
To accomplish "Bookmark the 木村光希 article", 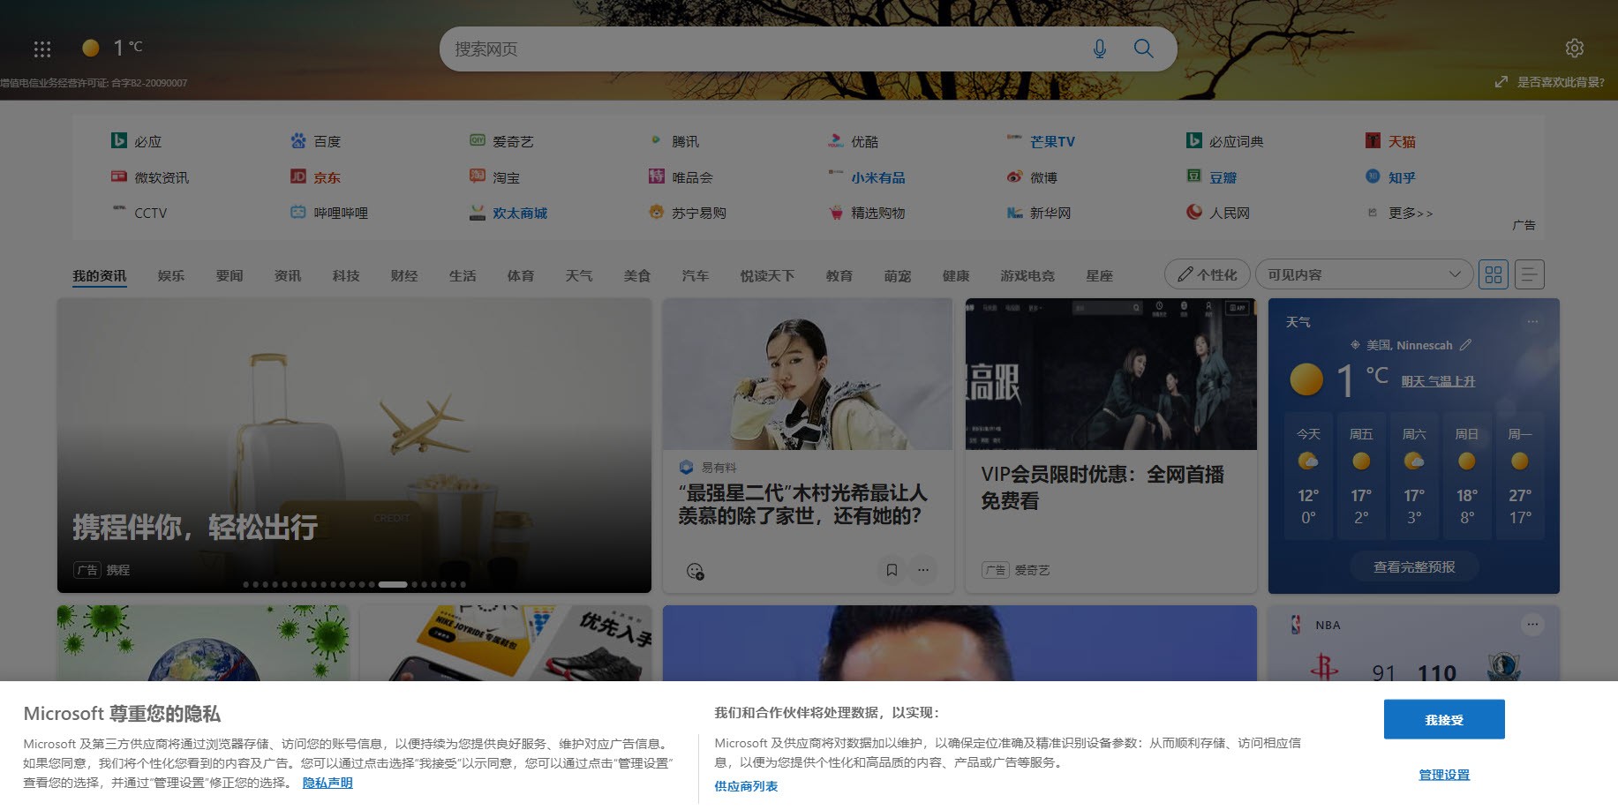I will pos(892,570).
